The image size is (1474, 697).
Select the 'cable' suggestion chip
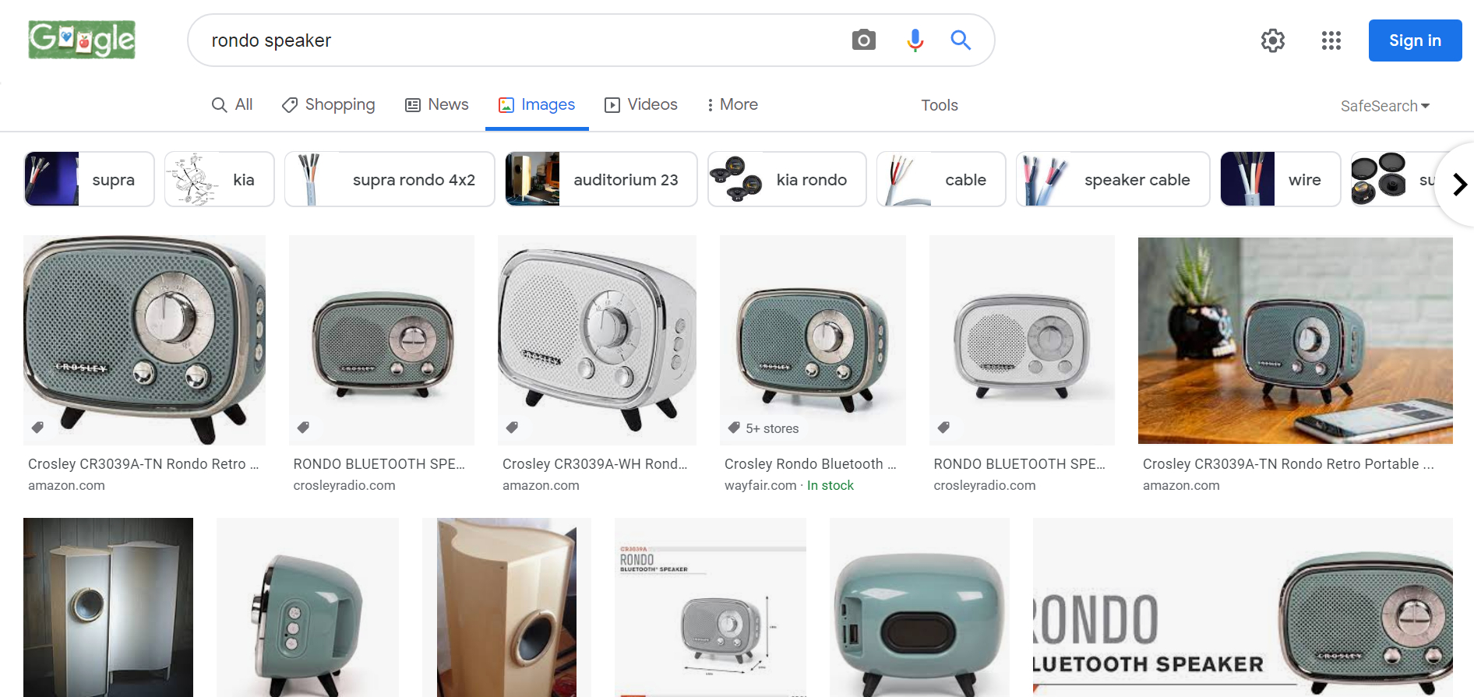click(941, 179)
